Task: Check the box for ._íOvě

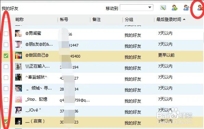Action: pos(6,110)
